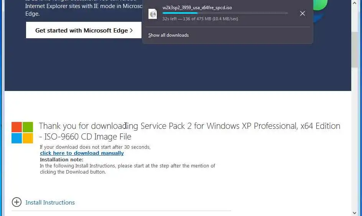Click here to download manually link

click(82, 153)
